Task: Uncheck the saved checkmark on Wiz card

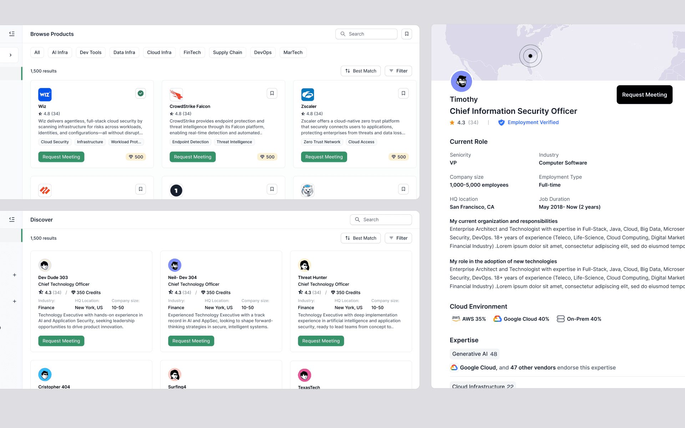Action: tap(141, 93)
